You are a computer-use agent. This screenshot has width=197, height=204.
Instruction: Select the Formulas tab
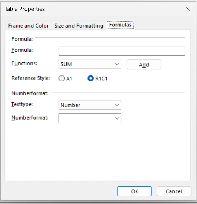pyautogui.click(x=120, y=25)
